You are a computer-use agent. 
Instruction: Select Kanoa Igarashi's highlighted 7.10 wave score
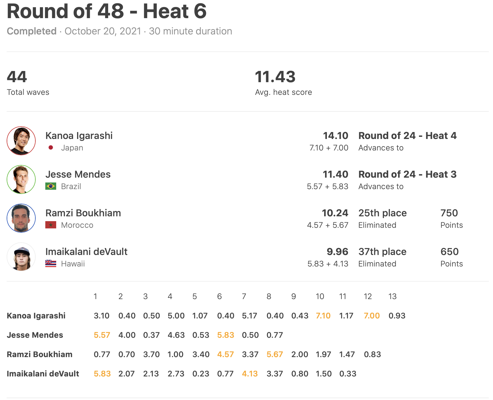coord(323,316)
